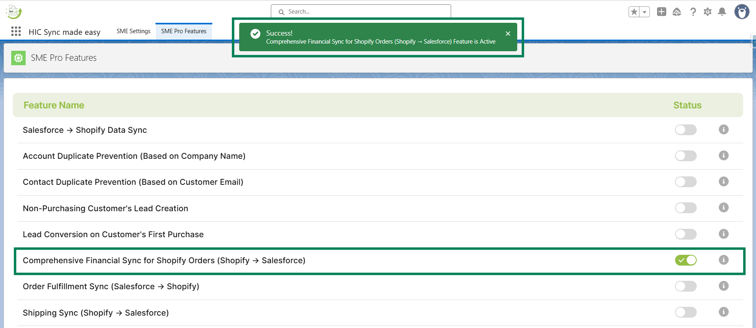Open Salesforce Trailhead guidance icon
This screenshot has height=328, width=756.
(677, 12)
